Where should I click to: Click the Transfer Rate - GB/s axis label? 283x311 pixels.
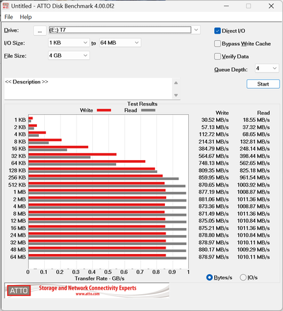click(x=99, y=279)
